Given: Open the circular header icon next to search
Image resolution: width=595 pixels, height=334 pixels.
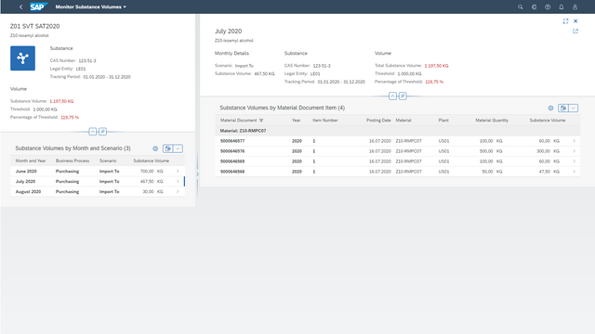Looking at the screenshot, I should point(534,6).
